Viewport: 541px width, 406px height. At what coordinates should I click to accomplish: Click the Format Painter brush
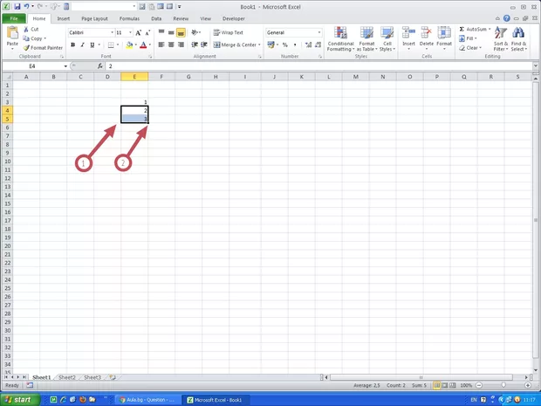26,48
